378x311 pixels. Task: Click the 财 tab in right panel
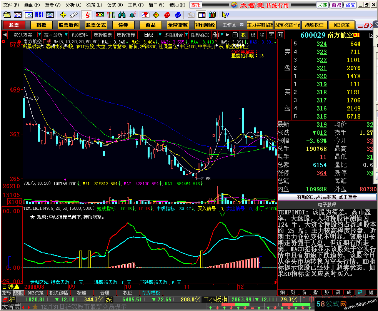(x=293, y=293)
